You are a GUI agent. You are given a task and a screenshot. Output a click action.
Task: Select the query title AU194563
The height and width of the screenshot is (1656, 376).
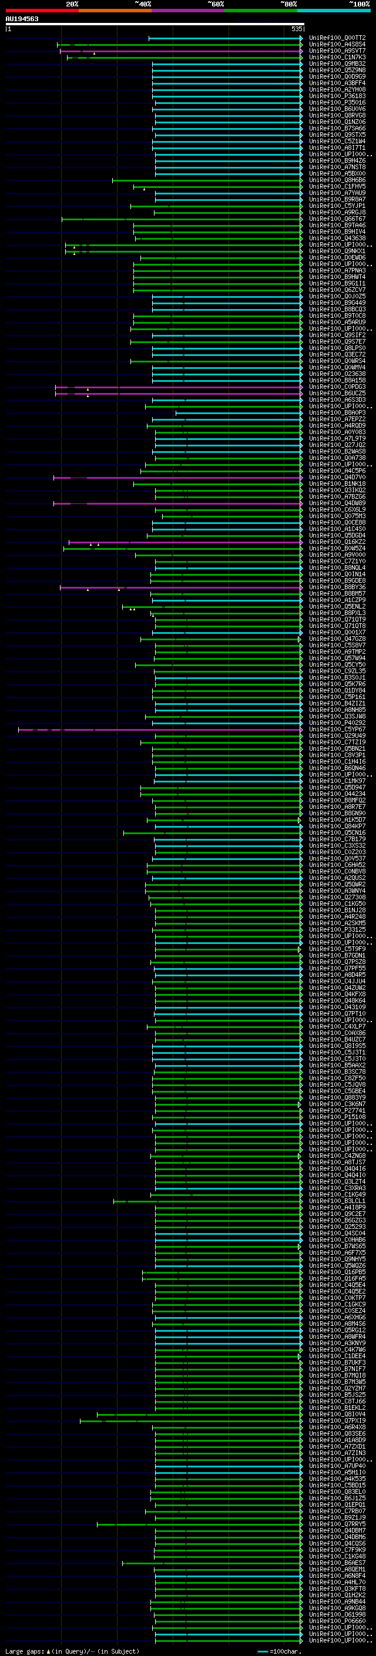click(22, 19)
